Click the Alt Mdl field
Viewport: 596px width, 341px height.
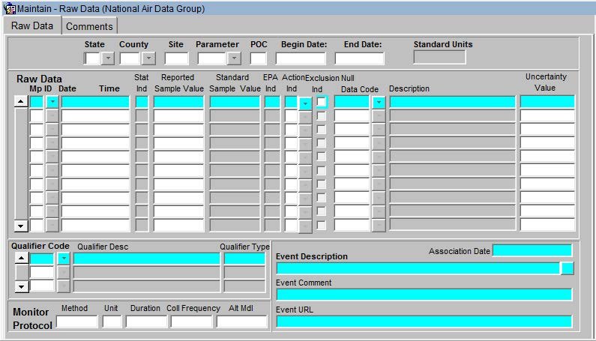coord(242,322)
